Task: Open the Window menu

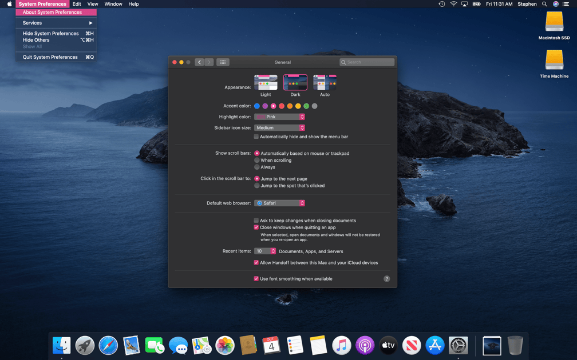Action: 113,4
